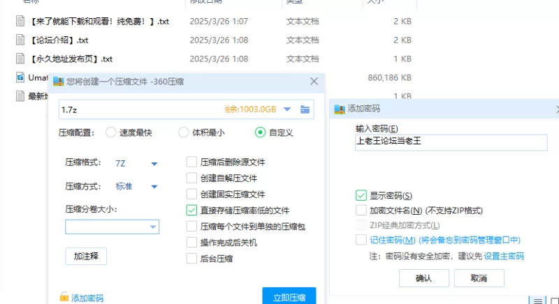Click 确认 in the password dialog

(x=424, y=278)
